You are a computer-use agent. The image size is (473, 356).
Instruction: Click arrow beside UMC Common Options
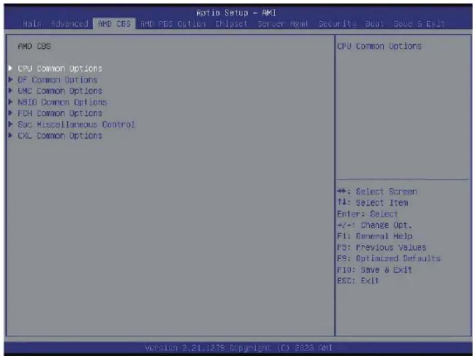10,91
